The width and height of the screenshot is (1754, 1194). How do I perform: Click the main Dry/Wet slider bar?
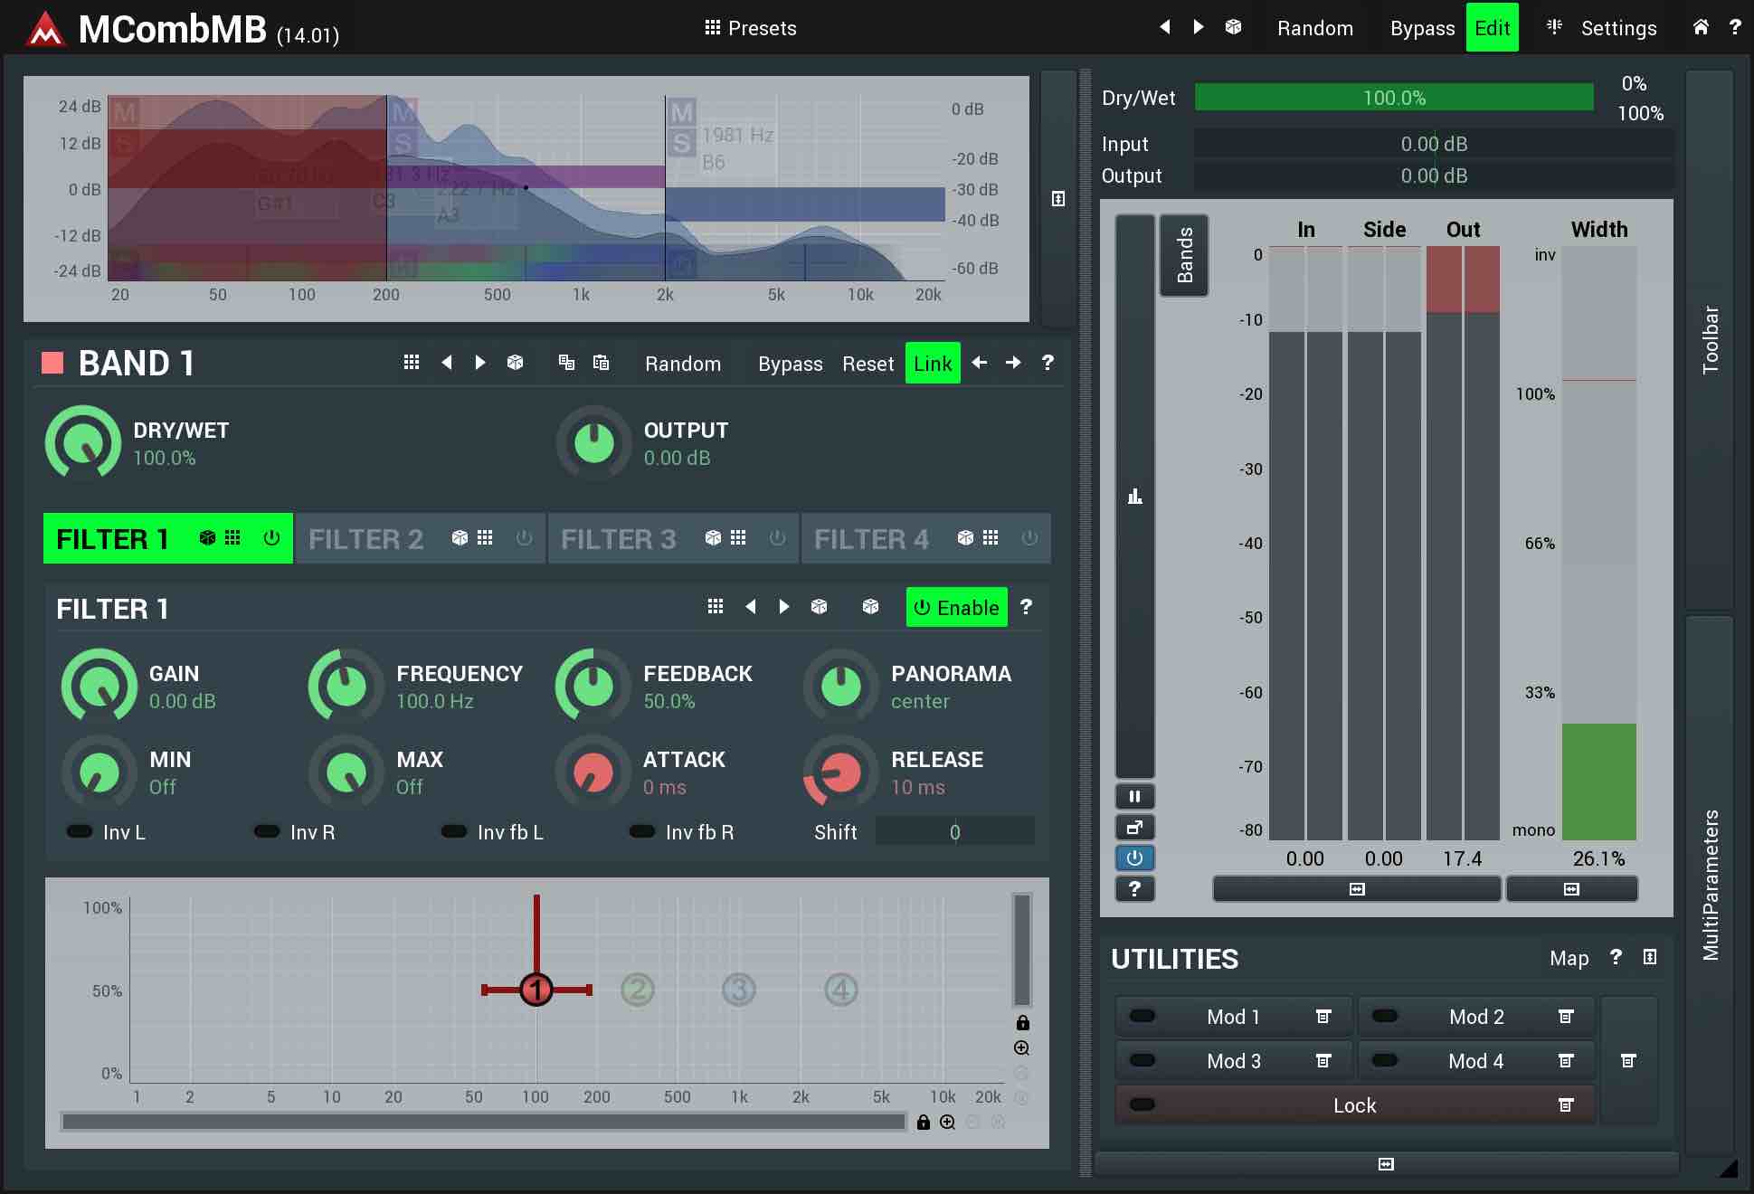[1393, 98]
